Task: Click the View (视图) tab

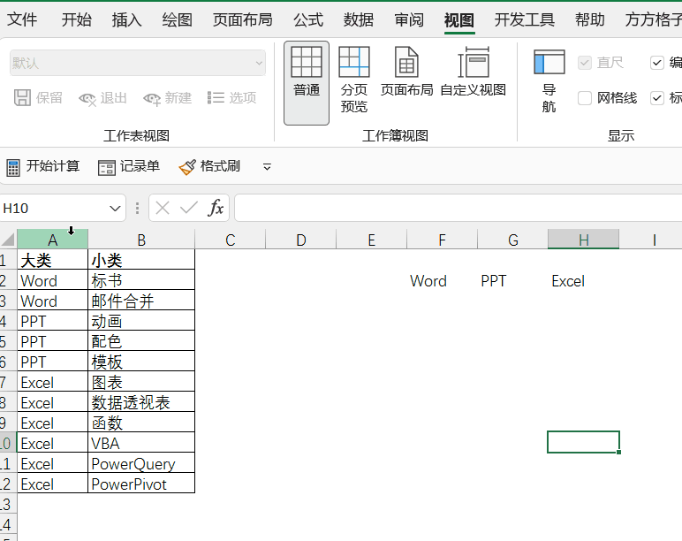Action: tap(459, 19)
